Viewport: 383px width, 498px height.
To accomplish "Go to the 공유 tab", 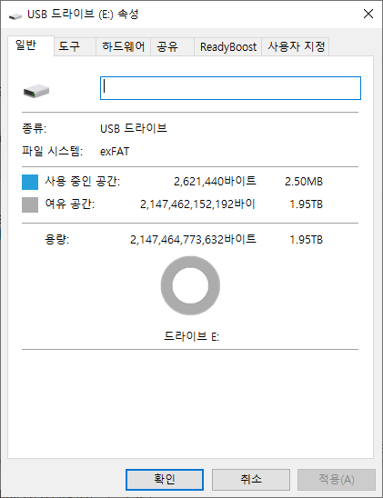I will [172, 47].
